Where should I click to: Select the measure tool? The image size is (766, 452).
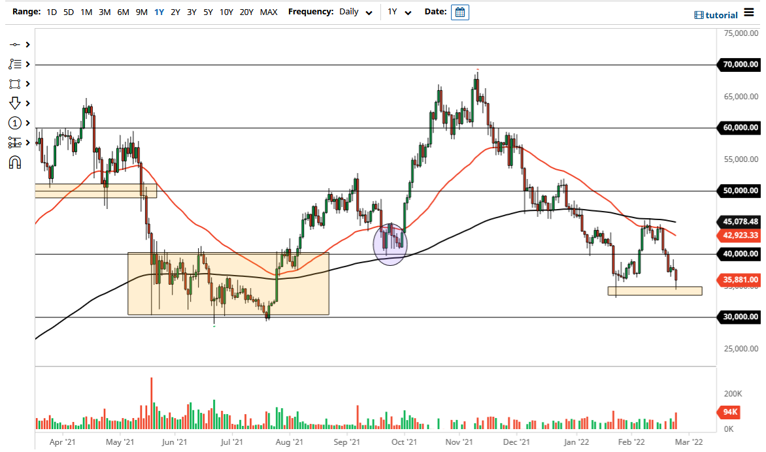pyautogui.click(x=14, y=142)
